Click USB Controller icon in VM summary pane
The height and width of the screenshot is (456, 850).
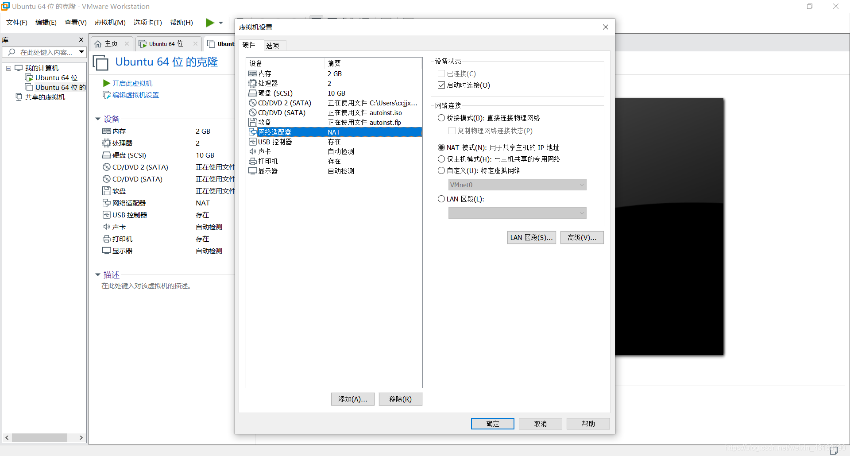pos(106,215)
